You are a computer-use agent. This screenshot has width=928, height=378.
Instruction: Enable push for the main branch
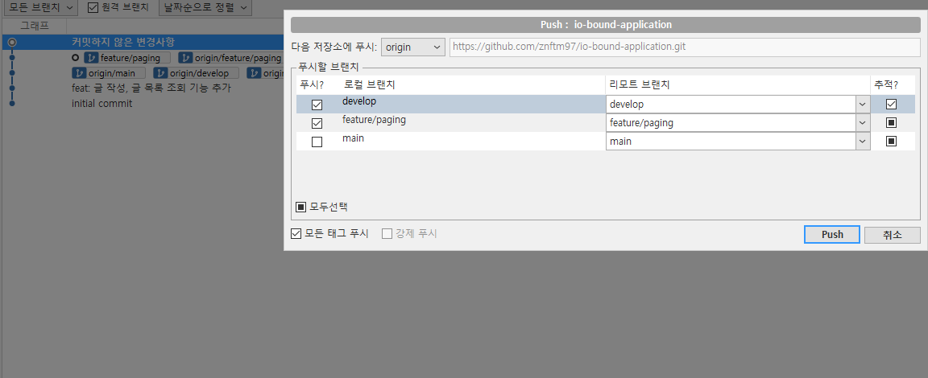tap(317, 142)
